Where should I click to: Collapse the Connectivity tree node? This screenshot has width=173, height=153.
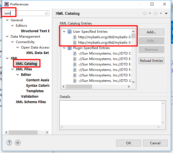point(13,42)
